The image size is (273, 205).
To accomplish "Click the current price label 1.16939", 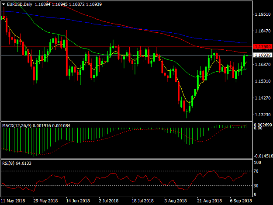I will coord(263,55).
